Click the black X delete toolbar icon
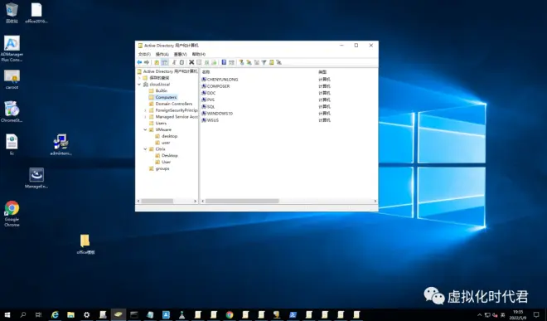Screen dimensions: 547x321 point(191,62)
